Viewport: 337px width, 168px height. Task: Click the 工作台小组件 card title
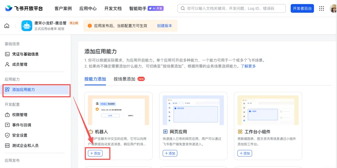[257, 132]
